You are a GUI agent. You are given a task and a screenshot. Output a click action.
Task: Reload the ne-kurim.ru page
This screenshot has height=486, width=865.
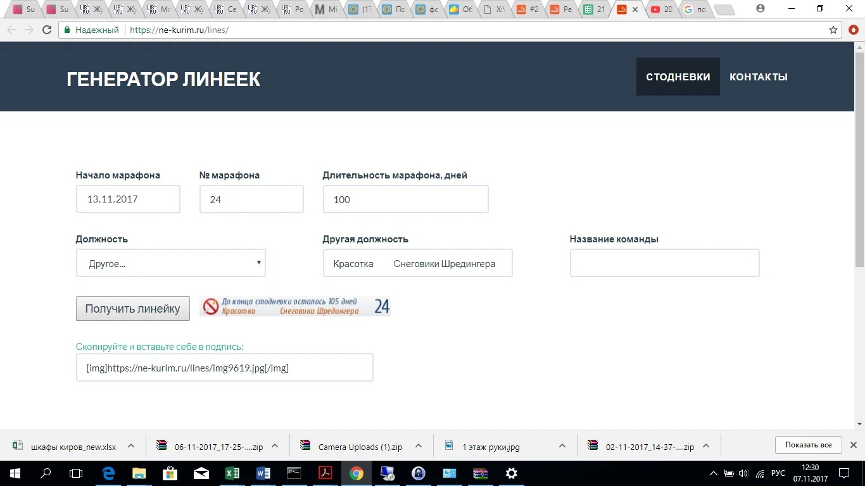pyautogui.click(x=46, y=30)
